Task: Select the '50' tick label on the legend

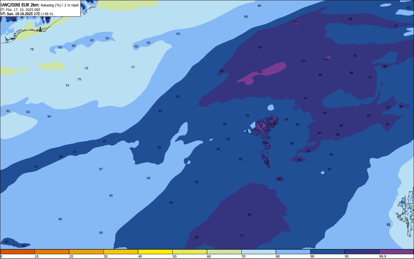Action: pyautogui.click(x=174, y=256)
